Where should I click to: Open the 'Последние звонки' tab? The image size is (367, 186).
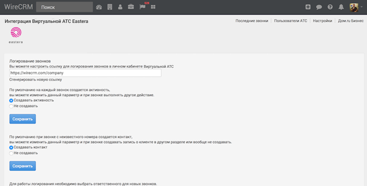[x=252, y=21]
